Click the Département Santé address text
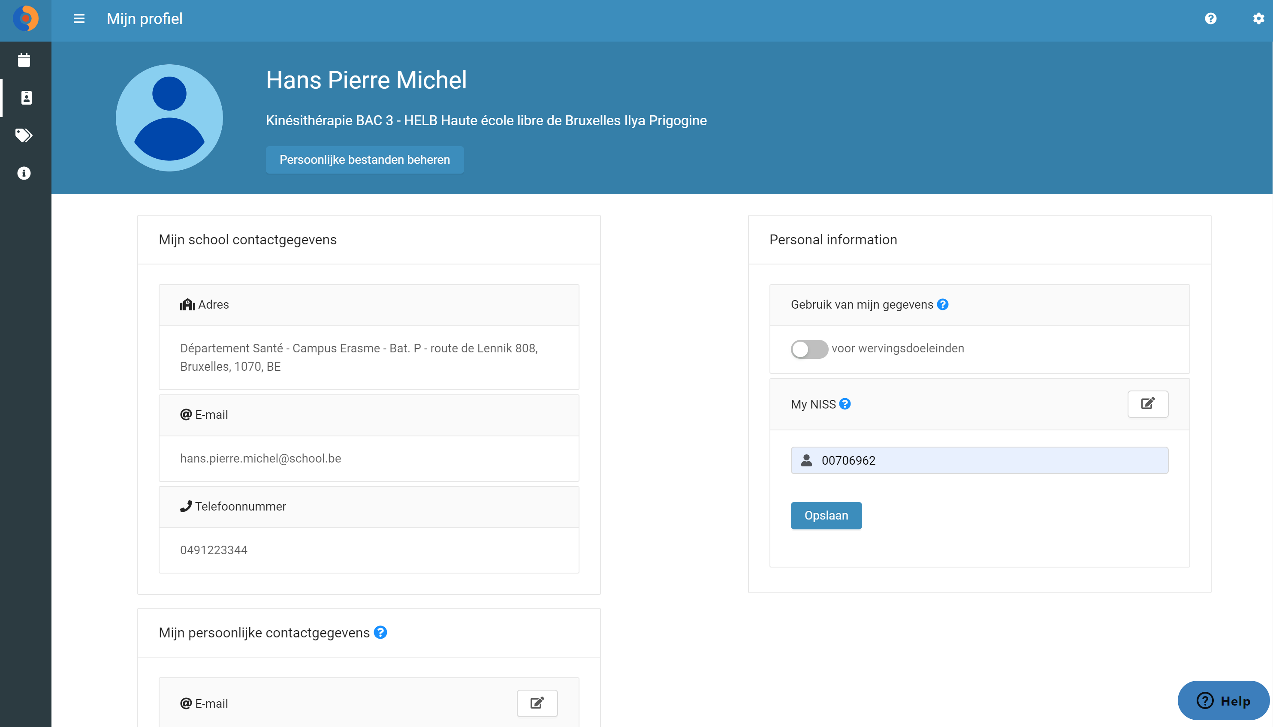 coord(359,357)
